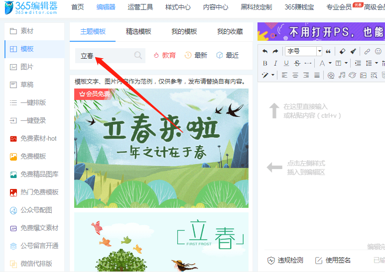
Task: Open the font color dropdown arrow
Action: point(330,63)
